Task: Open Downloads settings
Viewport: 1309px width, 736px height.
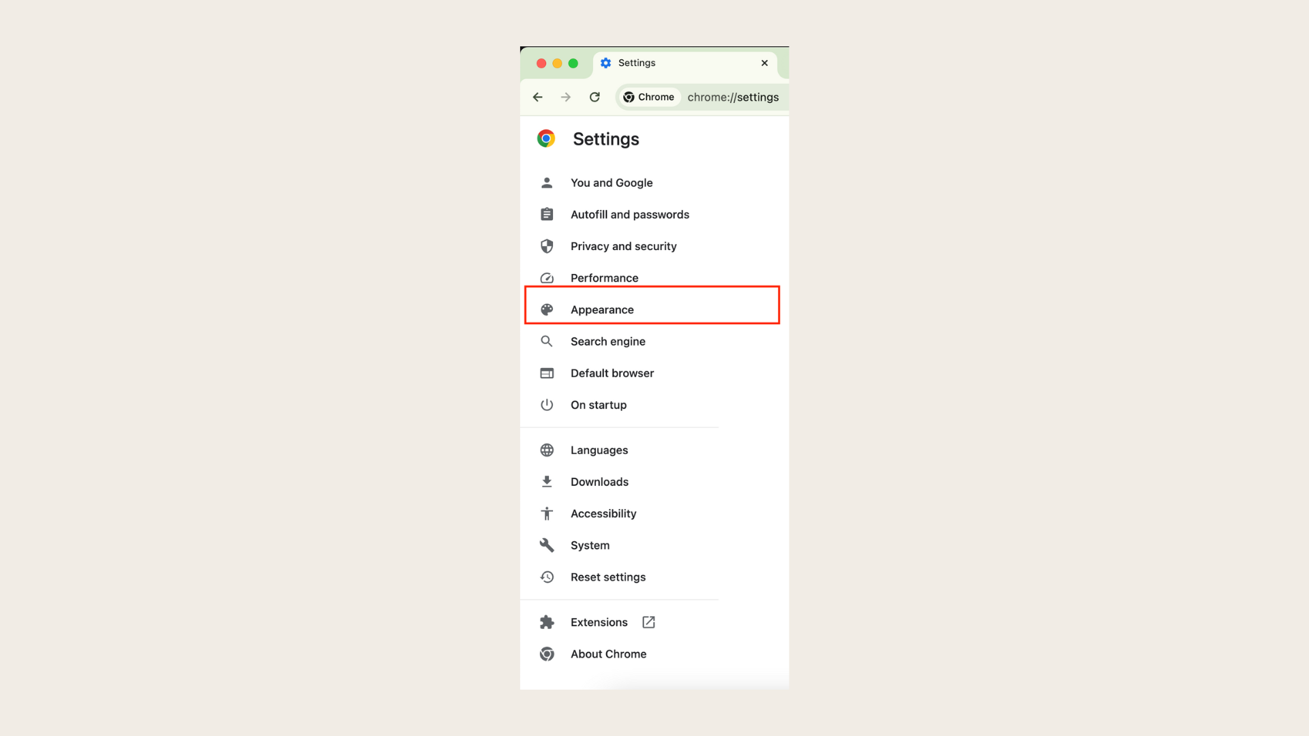Action: pos(599,480)
